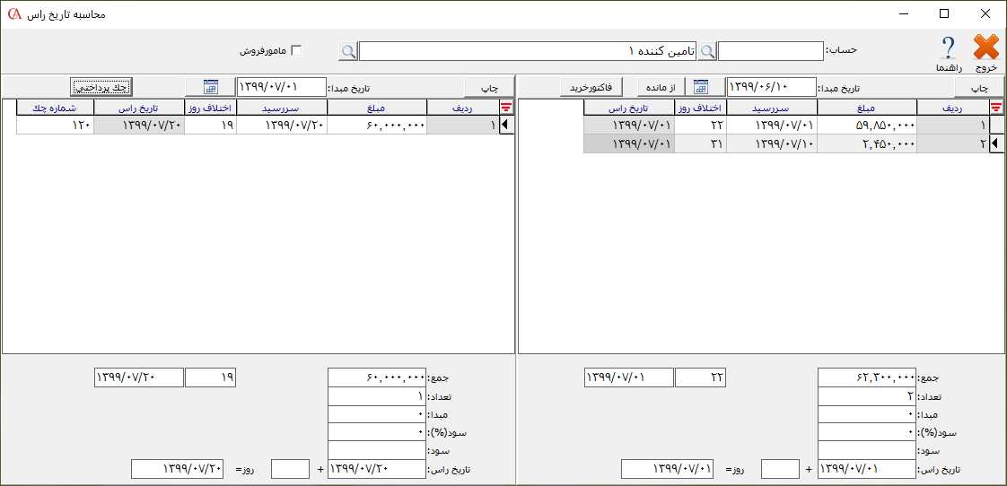Click the سود(%) field in the right panel
1007x486 pixels.
tap(865, 432)
